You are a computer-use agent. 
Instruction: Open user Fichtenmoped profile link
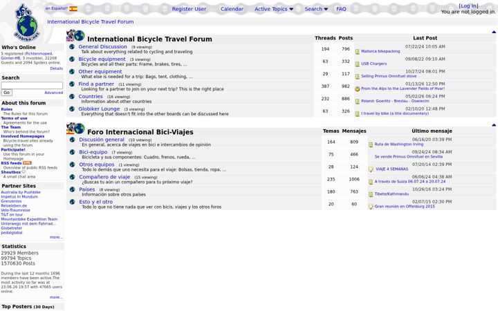coord(39,54)
